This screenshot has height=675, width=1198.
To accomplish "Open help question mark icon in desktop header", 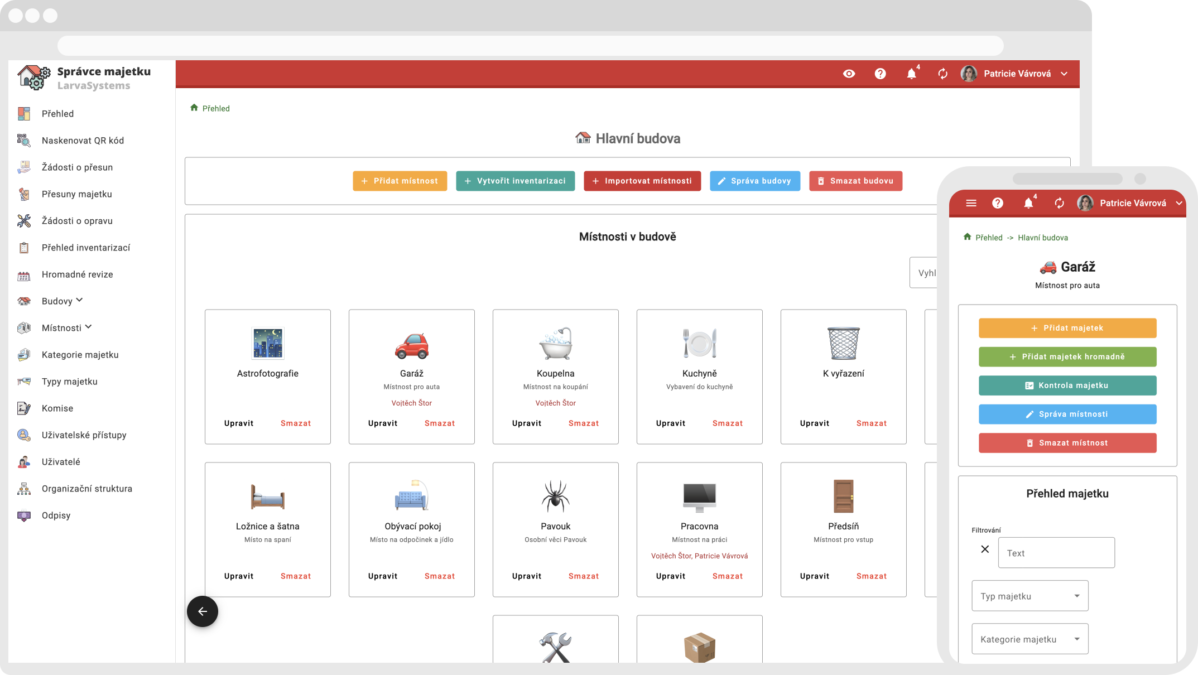I will pyautogui.click(x=880, y=74).
